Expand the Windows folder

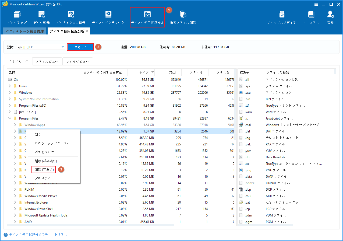(10, 93)
